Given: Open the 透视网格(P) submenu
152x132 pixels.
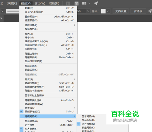Looking at the screenshot, I should tap(48, 116).
